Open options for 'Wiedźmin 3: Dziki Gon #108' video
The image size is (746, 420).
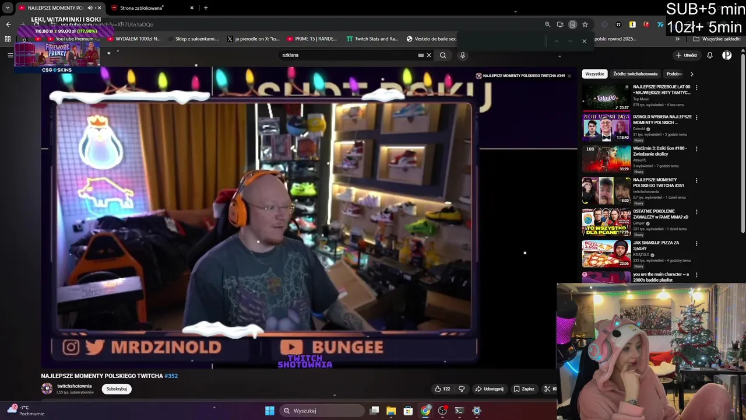click(696, 149)
